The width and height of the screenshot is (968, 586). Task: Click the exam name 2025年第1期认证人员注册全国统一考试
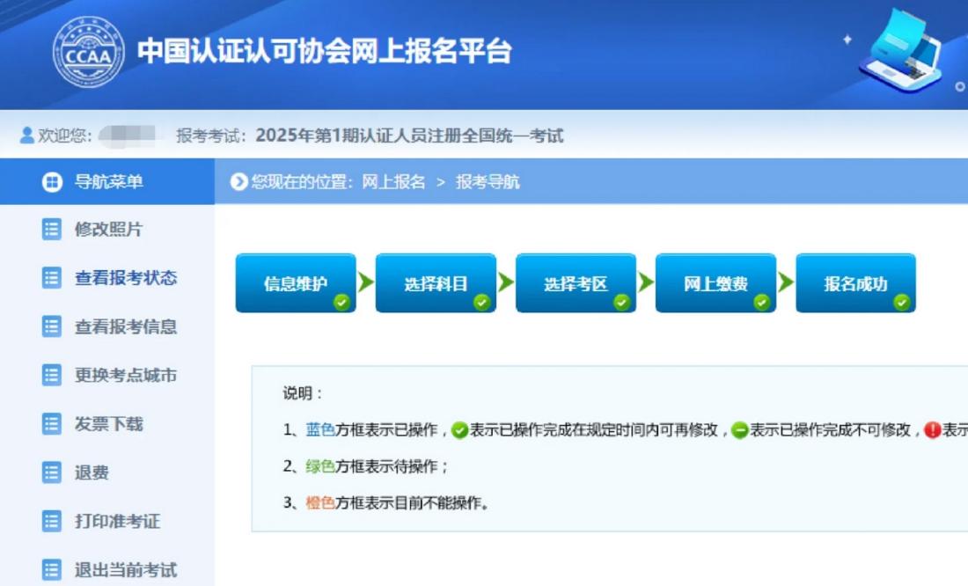click(x=409, y=136)
